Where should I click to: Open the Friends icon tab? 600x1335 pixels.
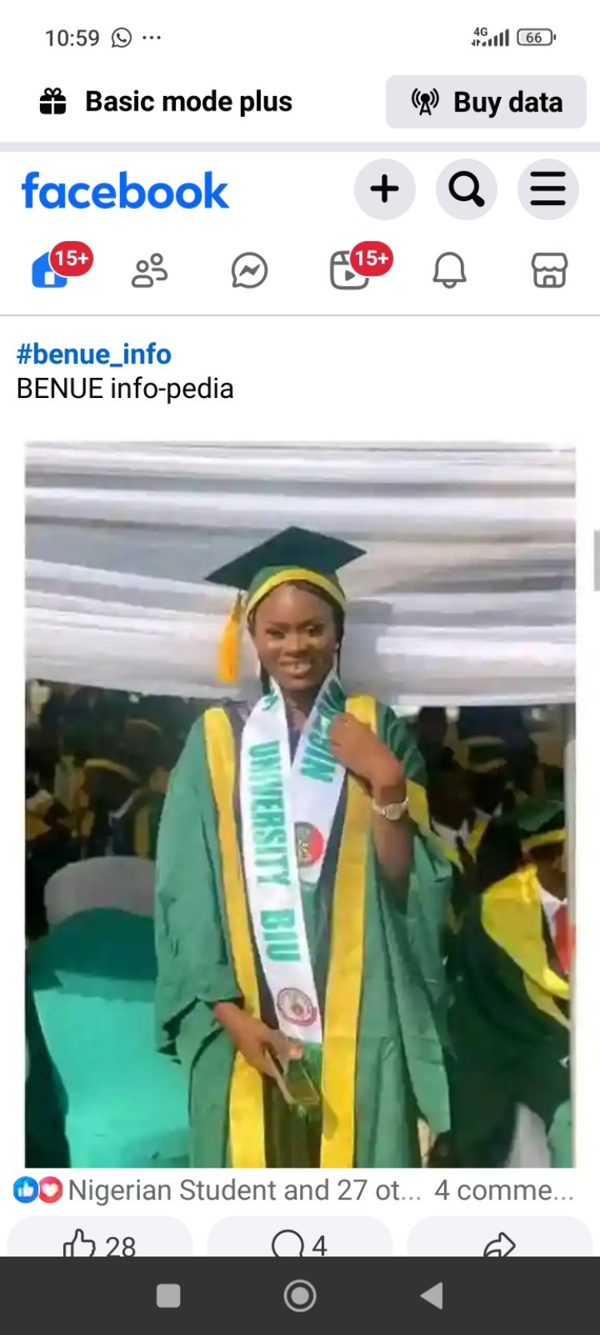point(150,271)
